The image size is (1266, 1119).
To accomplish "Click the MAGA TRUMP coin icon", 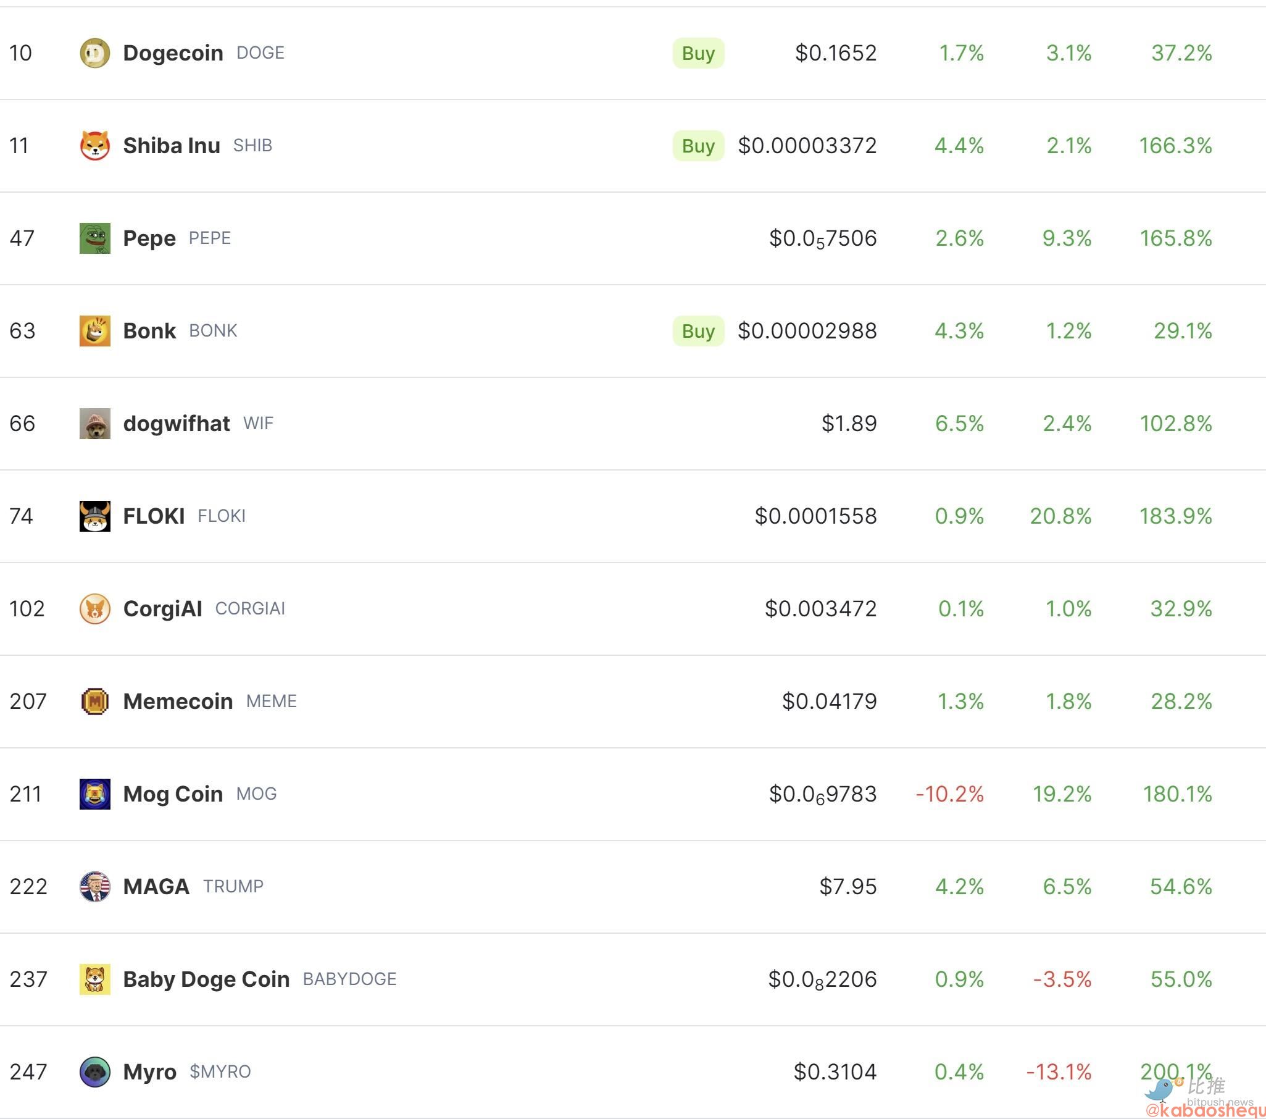I will pyautogui.click(x=95, y=887).
